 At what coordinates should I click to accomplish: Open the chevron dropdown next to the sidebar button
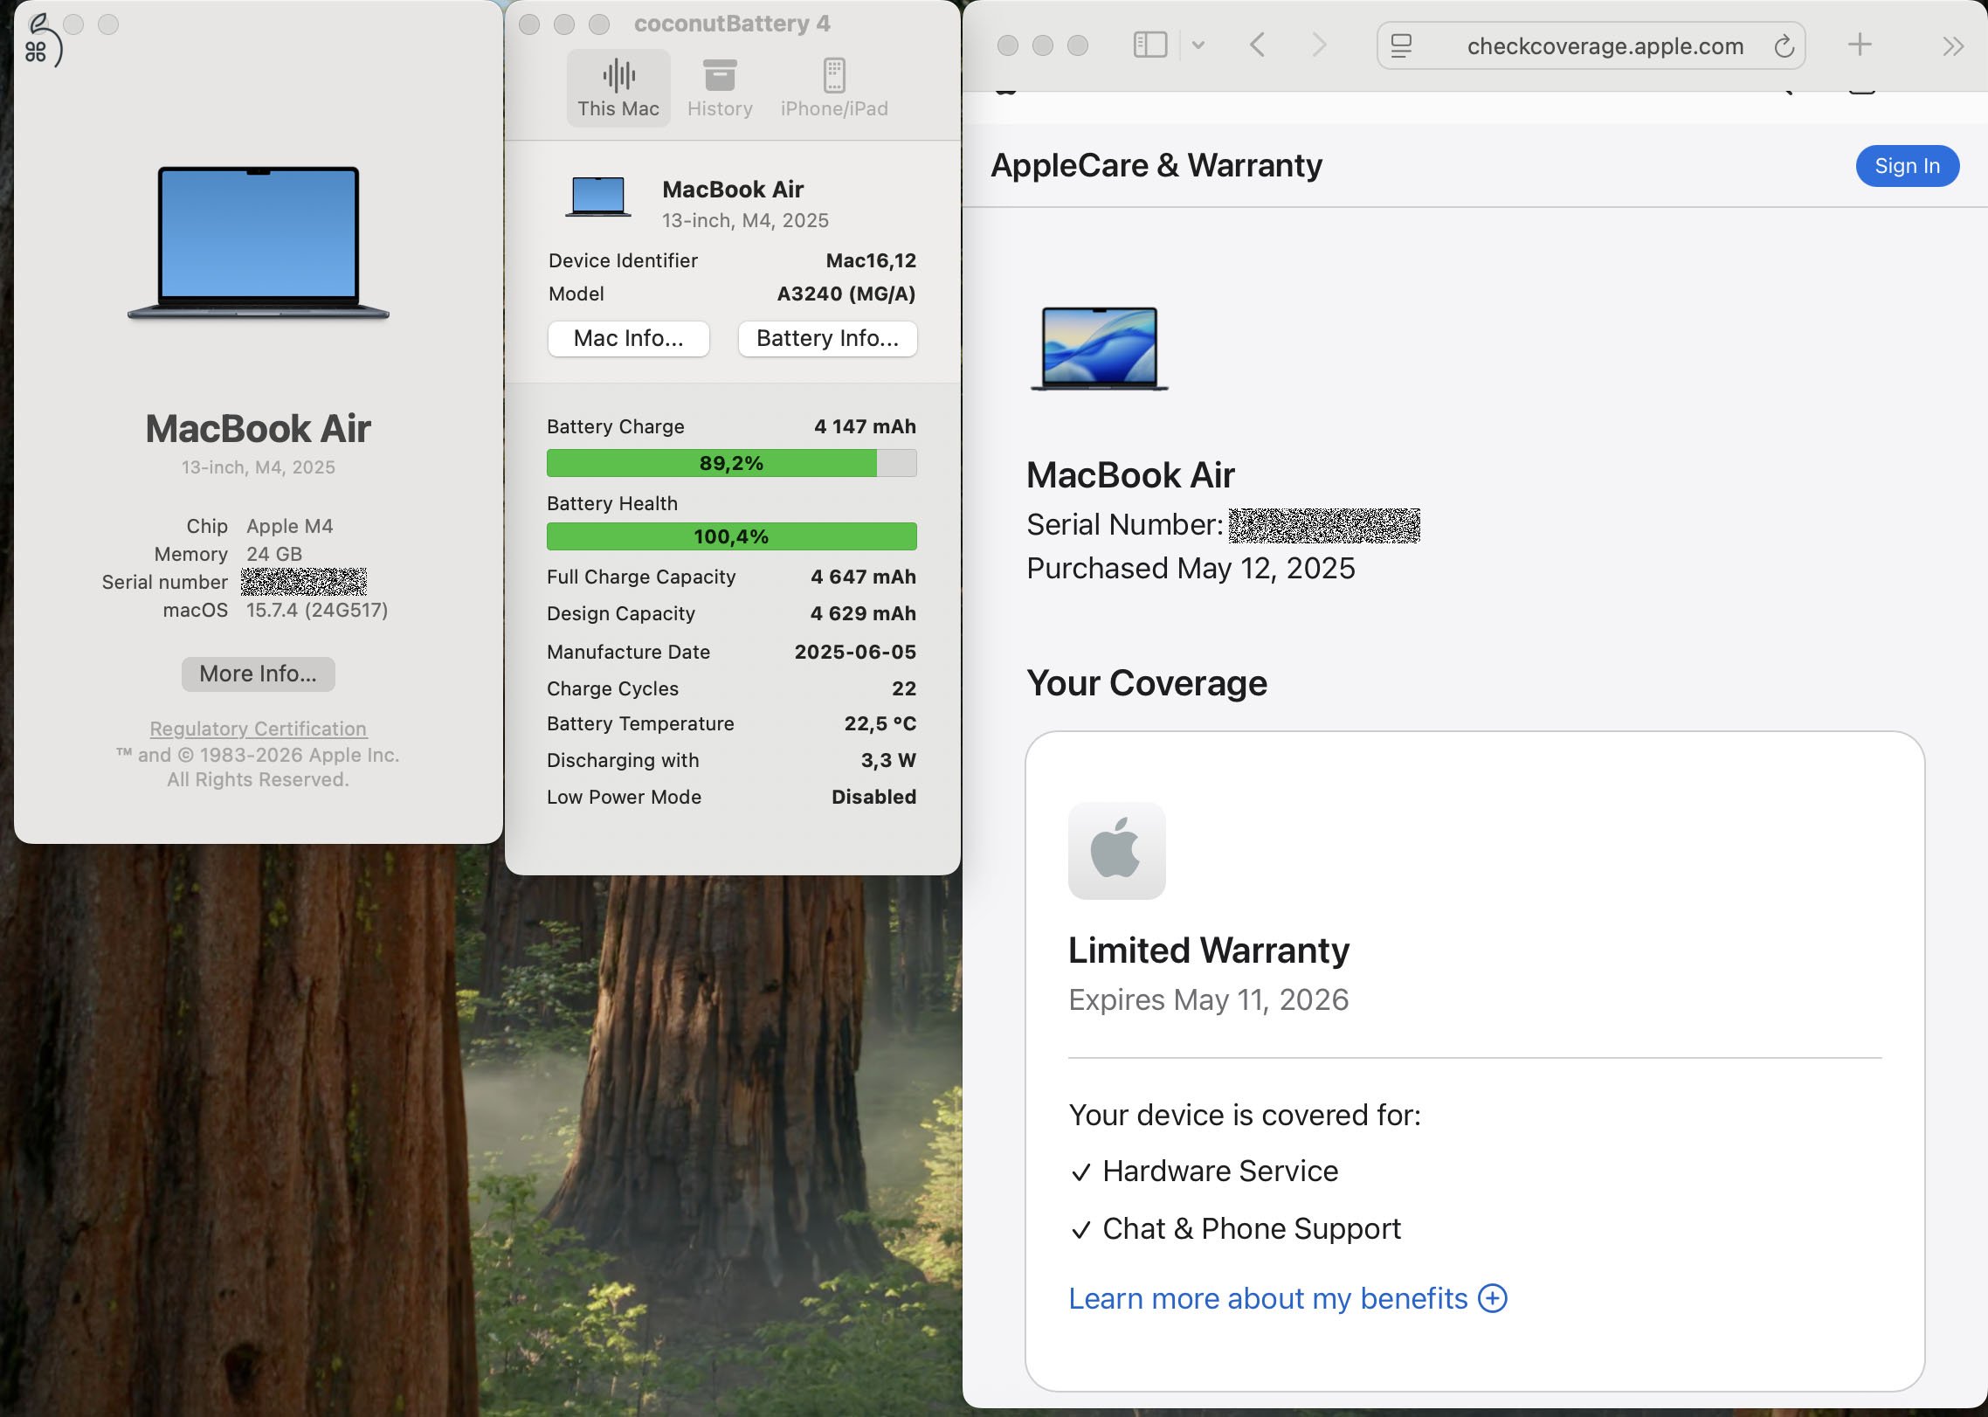1198,45
